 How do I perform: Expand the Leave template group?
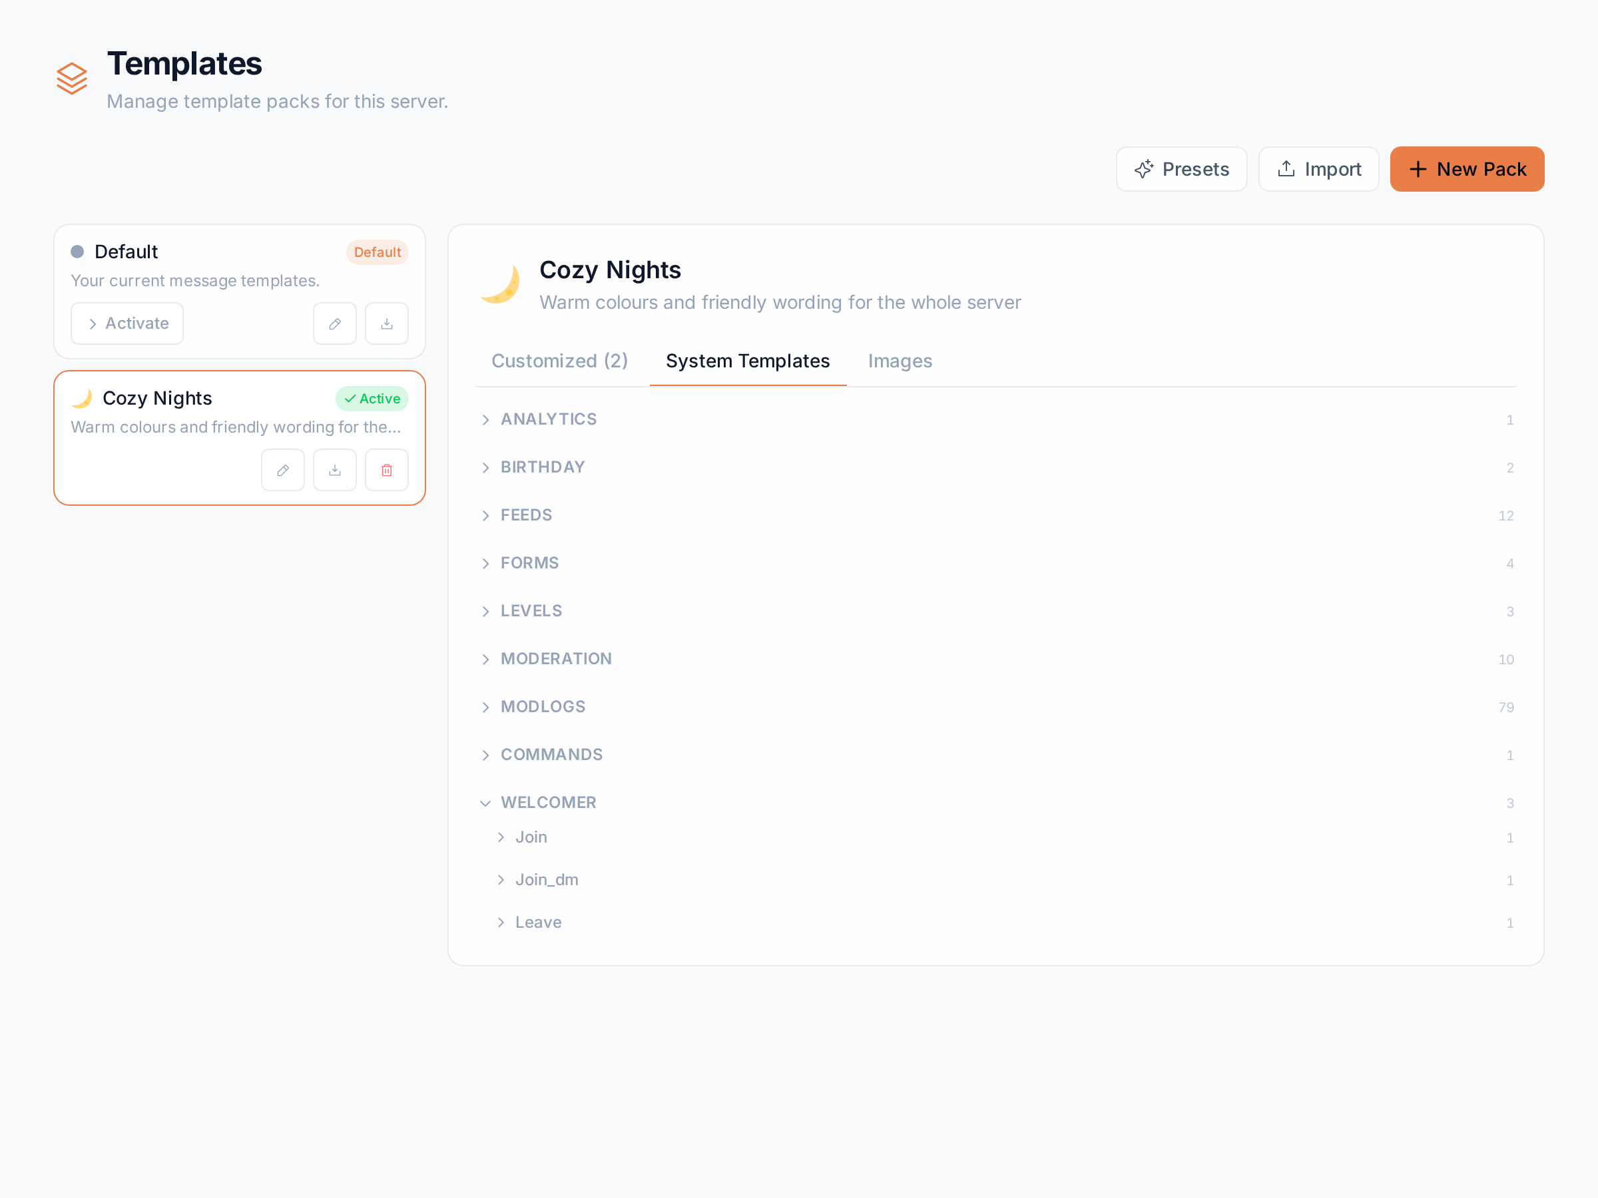click(1003, 923)
